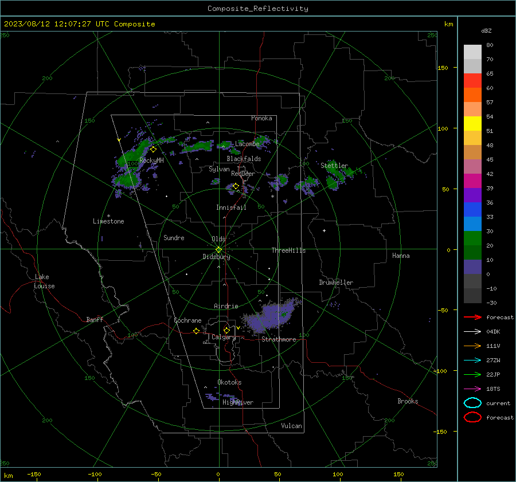This screenshot has width=516, height=482.
Task: Click the Sylvan label
Action: 219,169
